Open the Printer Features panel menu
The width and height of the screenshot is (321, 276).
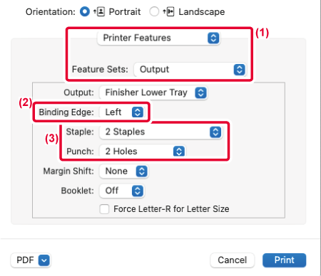click(158, 38)
